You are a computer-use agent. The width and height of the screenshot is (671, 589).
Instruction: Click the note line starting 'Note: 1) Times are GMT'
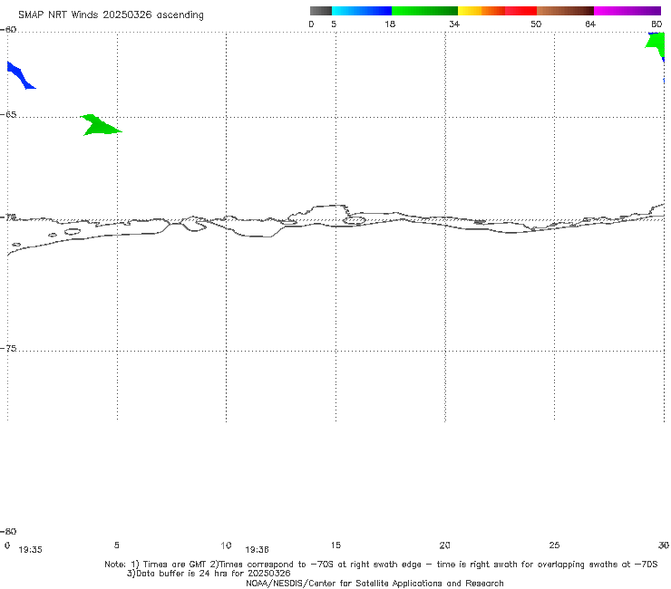coord(381,565)
